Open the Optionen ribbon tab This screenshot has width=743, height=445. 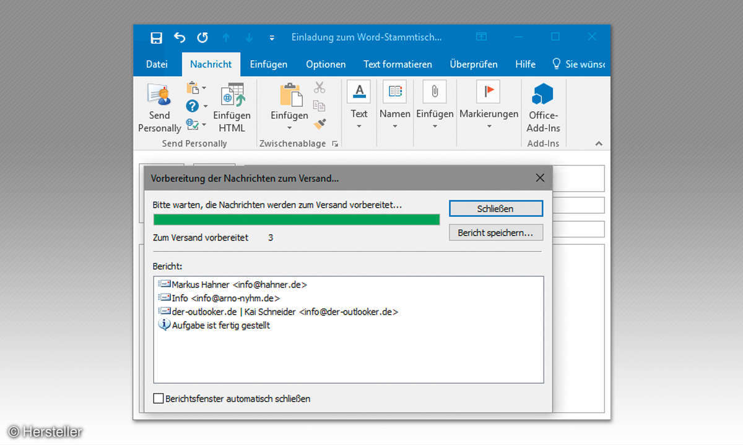click(326, 64)
